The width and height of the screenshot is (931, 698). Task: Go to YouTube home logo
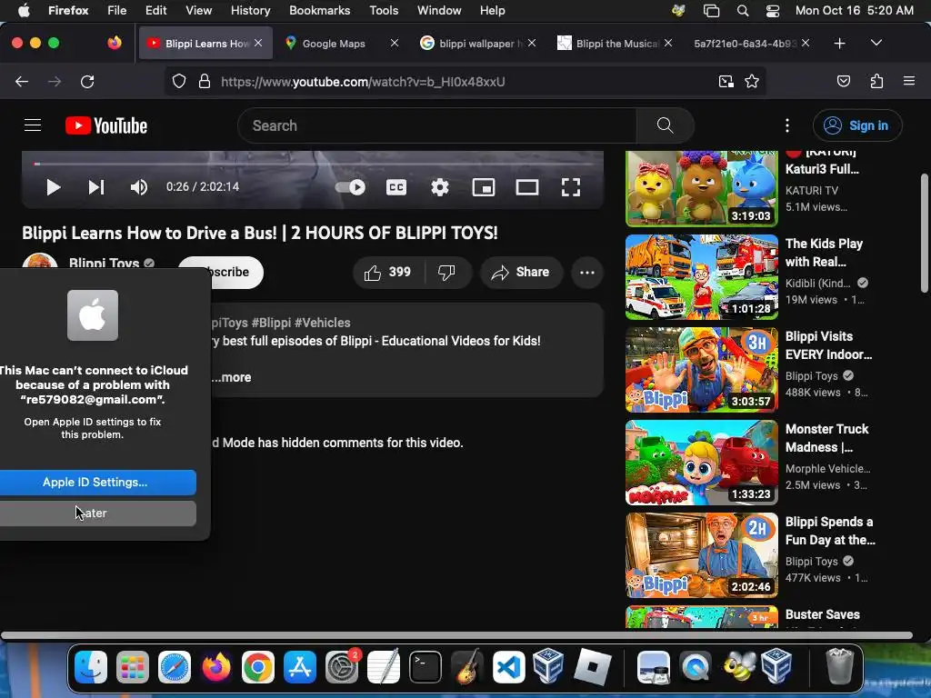(106, 125)
